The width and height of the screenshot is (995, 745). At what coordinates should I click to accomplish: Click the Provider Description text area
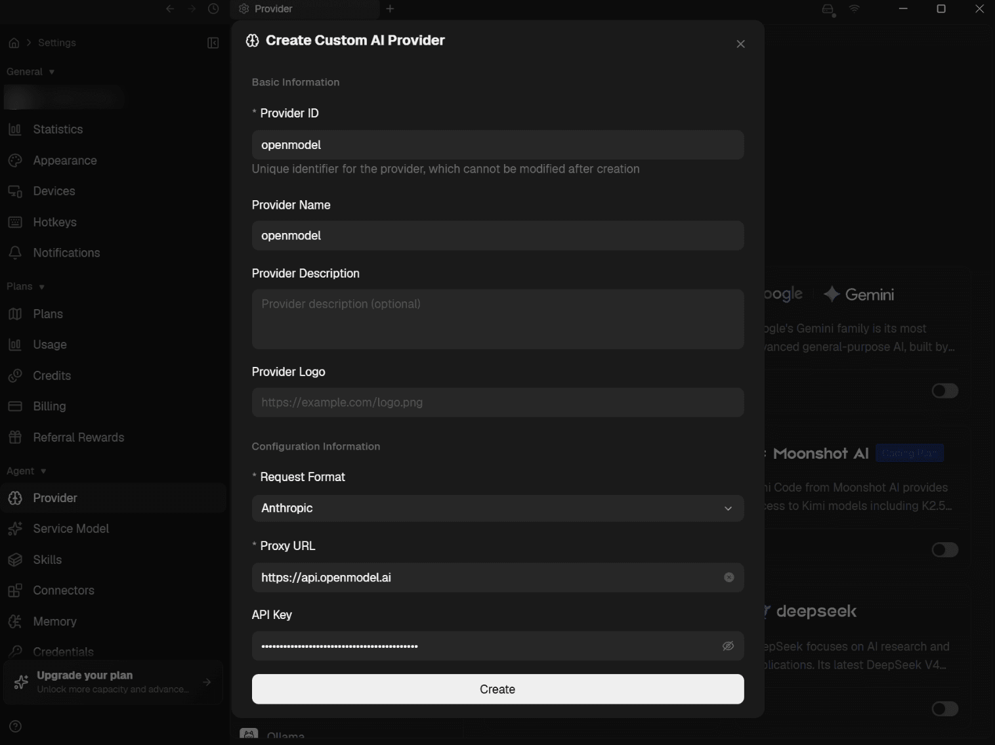click(x=497, y=319)
